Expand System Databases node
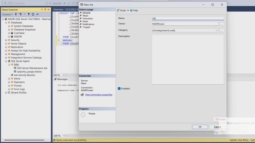Image resolution: width=255 pixels, height=143 pixels. click(9, 26)
